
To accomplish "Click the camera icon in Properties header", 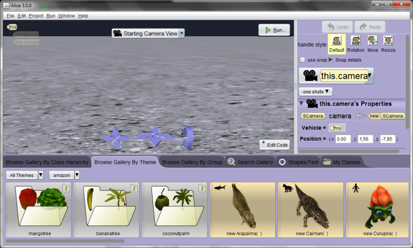I will click(x=312, y=103).
